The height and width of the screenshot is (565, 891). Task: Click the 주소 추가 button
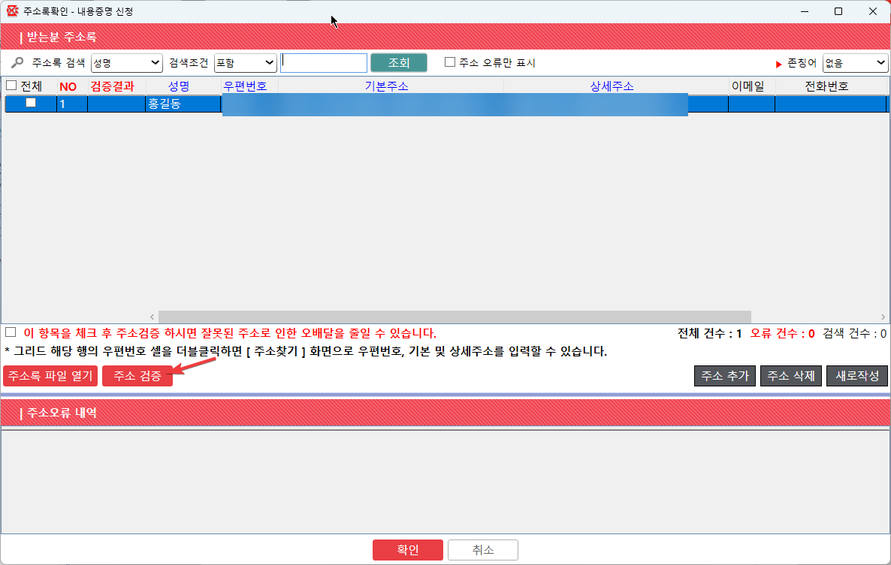(725, 375)
